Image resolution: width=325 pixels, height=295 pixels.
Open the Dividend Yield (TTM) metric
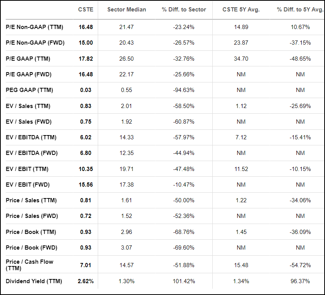[34, 281]
